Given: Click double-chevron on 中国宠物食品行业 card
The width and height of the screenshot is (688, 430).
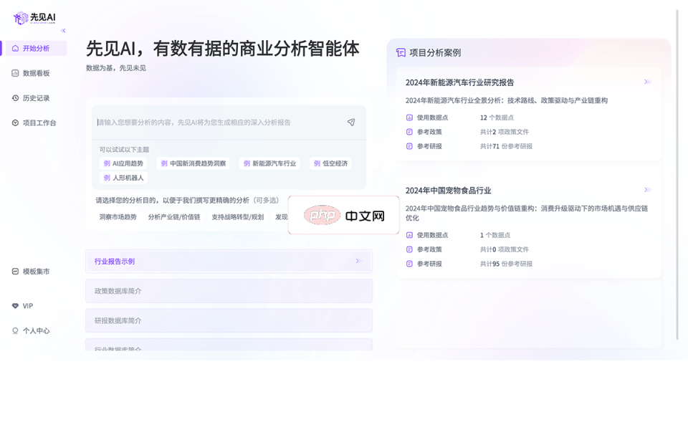Looking at the screenshot, I should click(x=648, y=190).
